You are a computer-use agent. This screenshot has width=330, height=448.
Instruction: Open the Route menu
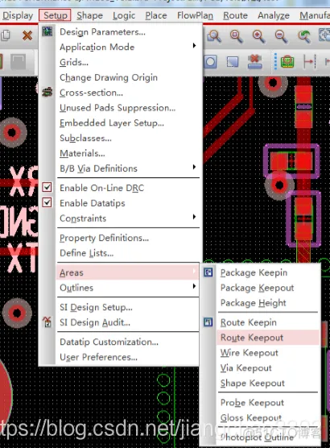click(x=235, y=15)
